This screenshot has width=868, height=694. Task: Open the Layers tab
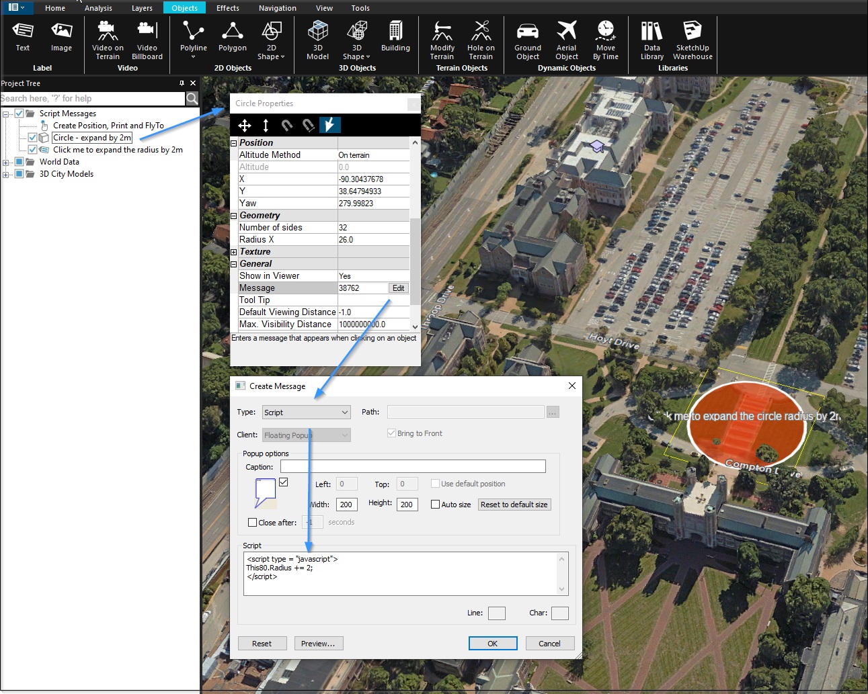[142, 8]
